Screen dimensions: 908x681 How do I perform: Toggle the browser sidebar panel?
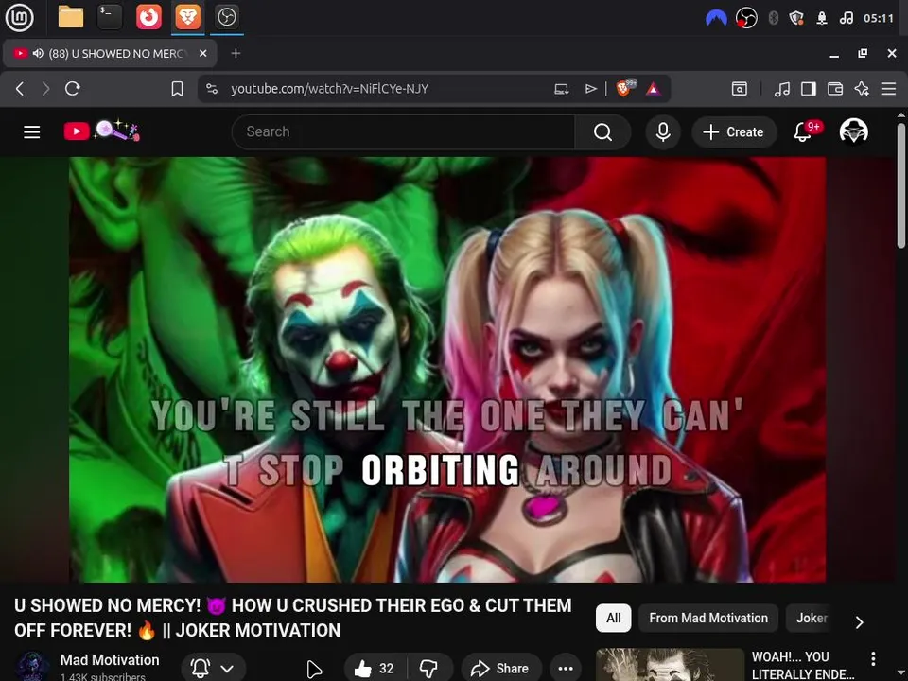809,89
